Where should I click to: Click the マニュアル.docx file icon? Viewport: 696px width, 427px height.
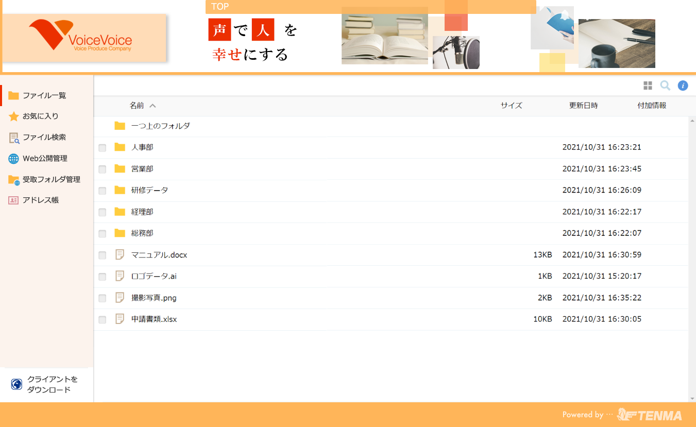[x=120, y=254]
